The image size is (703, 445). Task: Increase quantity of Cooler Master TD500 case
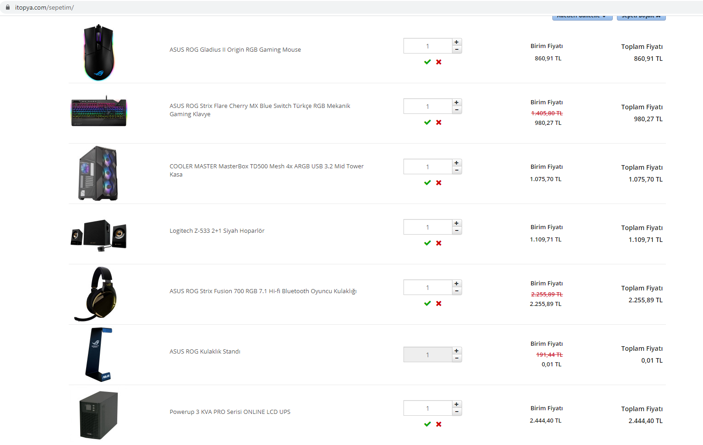457,163
